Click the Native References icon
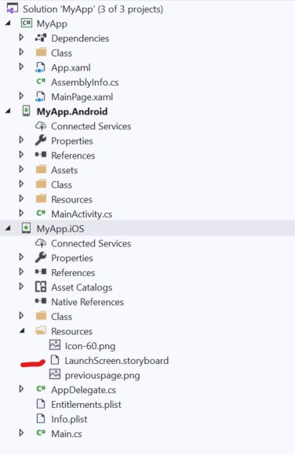Screen dimensions: 295x455 [x=41, y=301]
